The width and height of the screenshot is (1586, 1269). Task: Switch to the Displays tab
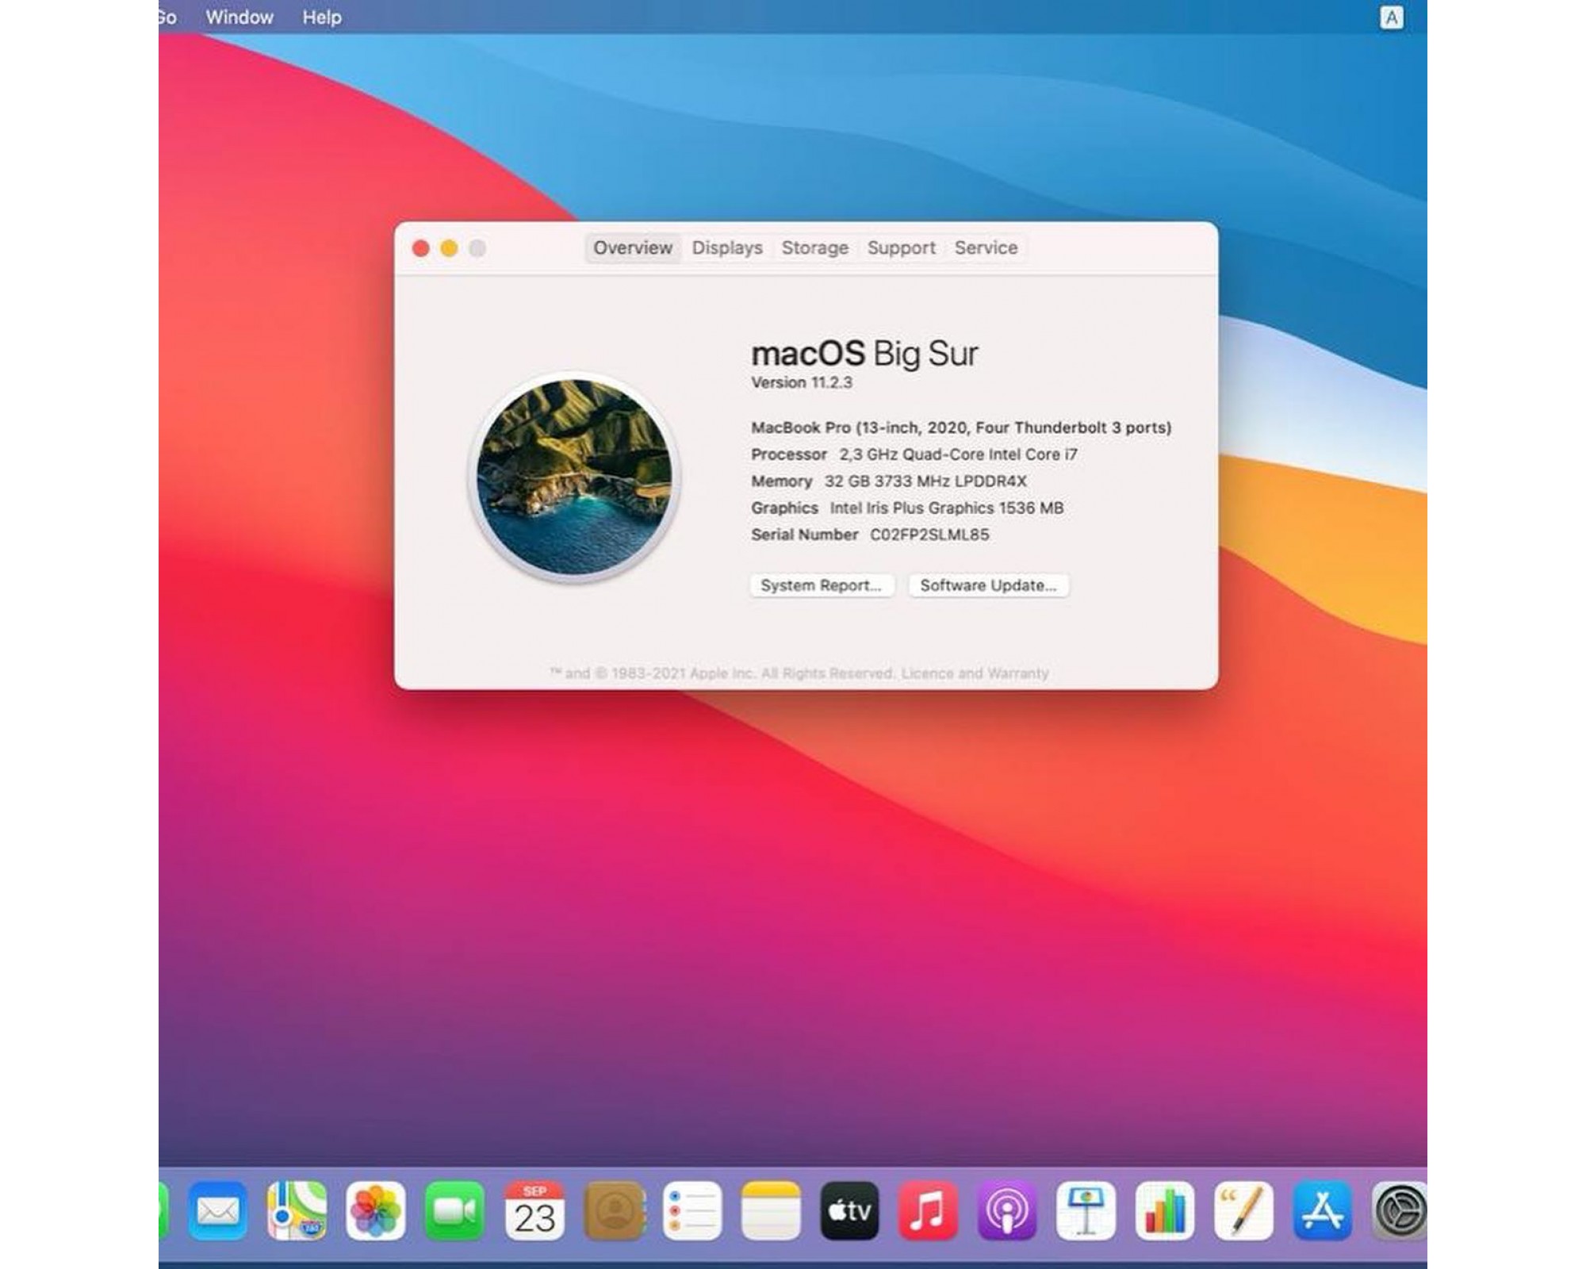[x=726, y=248]
